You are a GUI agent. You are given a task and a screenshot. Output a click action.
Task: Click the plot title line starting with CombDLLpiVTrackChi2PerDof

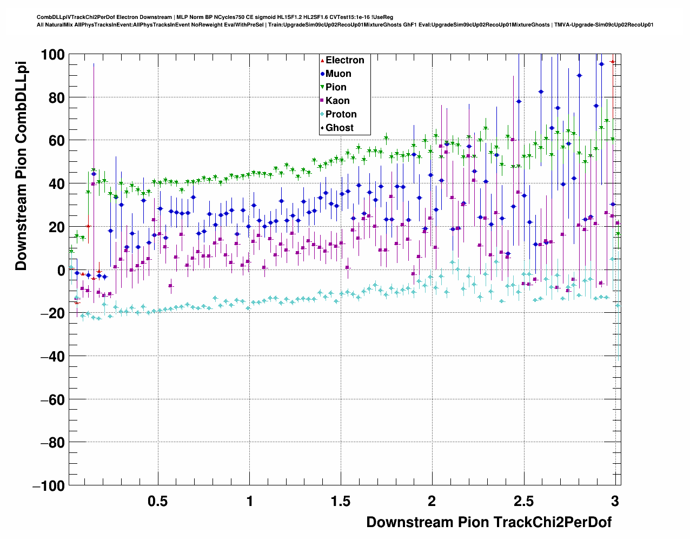[215, 17]
